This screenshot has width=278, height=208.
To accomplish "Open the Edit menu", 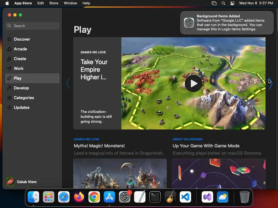I will coord(41,3).
